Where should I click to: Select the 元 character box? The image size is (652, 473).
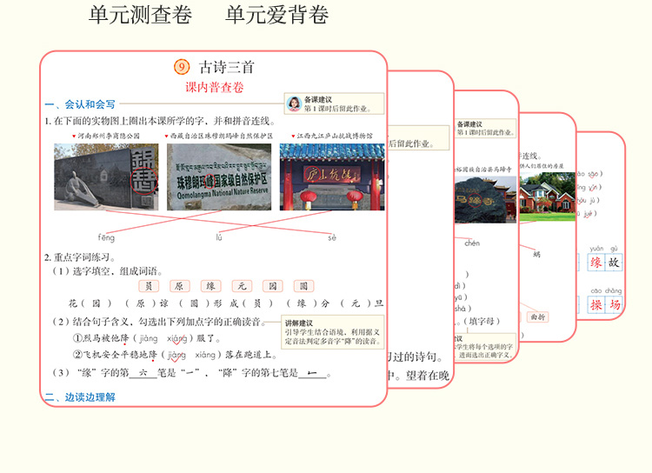point(242,286)
